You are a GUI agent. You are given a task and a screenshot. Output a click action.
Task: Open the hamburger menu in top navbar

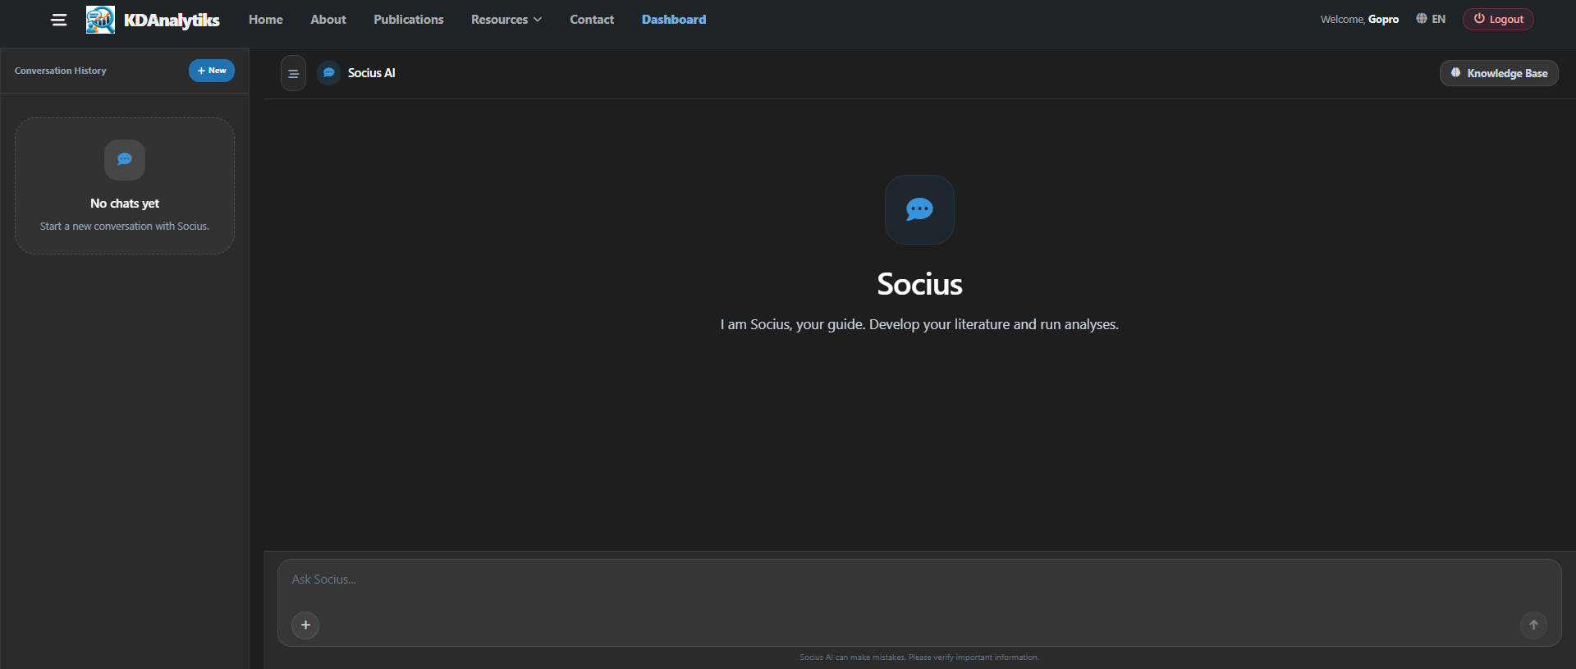[59, 20]
